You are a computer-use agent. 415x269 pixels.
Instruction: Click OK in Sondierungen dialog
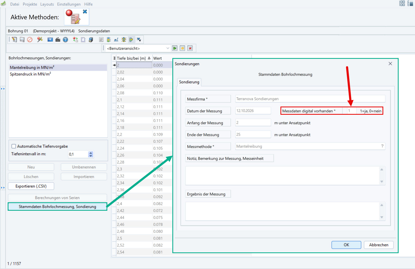tap(346, 245)
